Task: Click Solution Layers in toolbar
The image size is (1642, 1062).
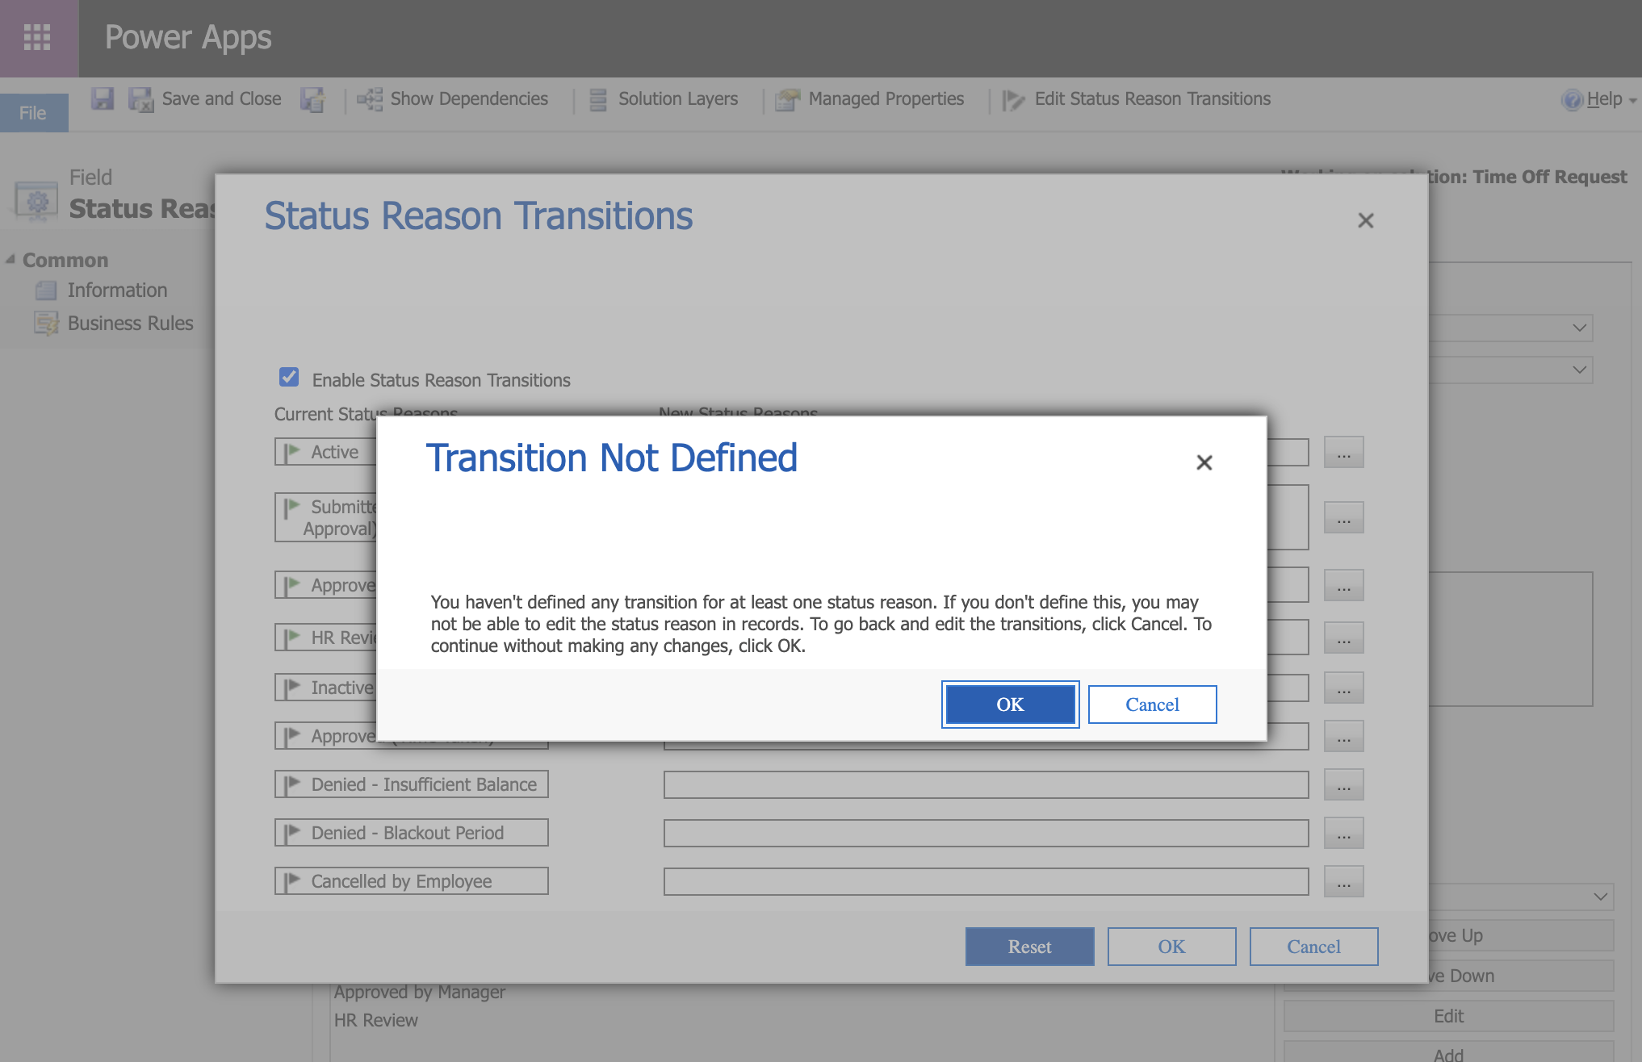Action: pos(678,99)
